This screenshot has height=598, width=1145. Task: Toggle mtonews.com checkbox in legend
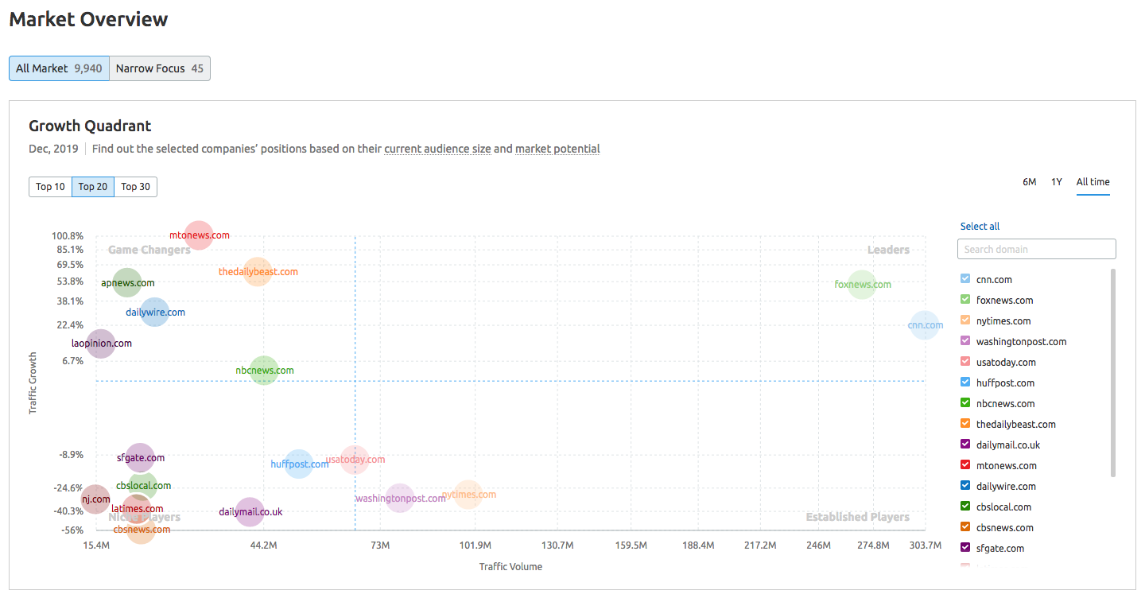point(965,465)
